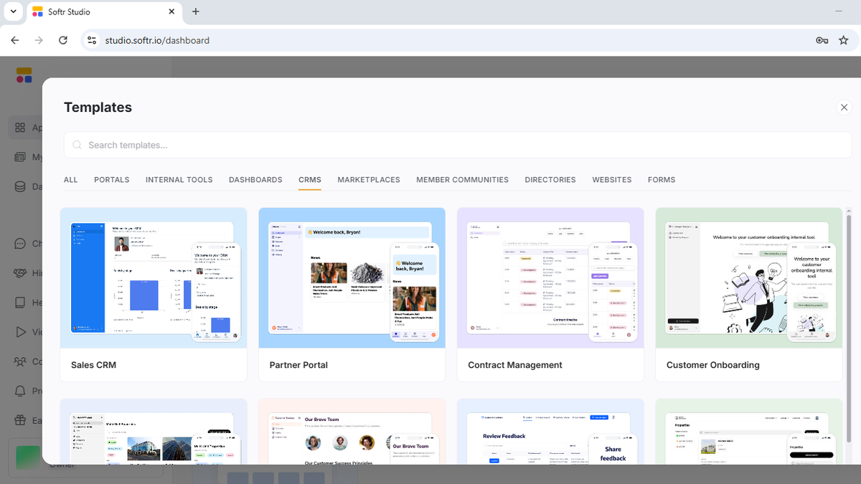Click the video tutorials play icon
This screenshot has width=861, height=484.
click(x=20, y=332)
